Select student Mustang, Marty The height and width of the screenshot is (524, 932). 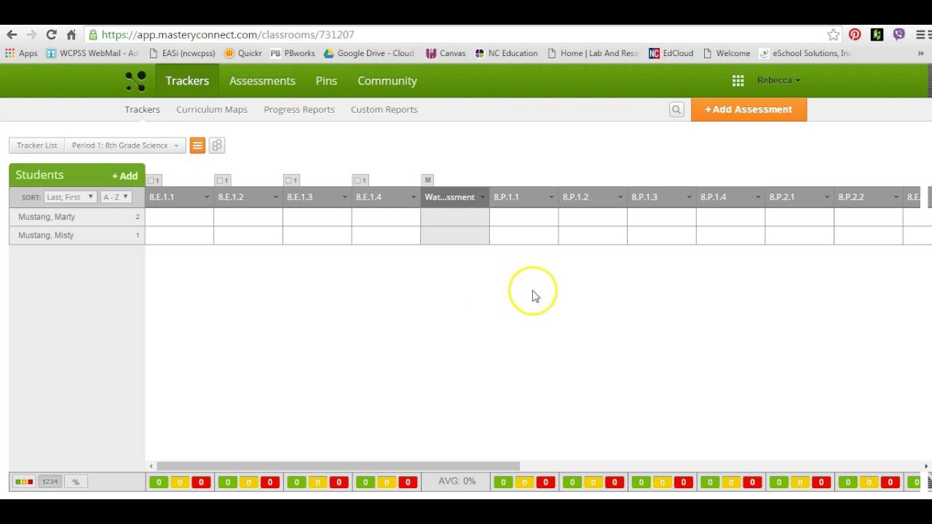pyautogui.click(x=46, y=217)
